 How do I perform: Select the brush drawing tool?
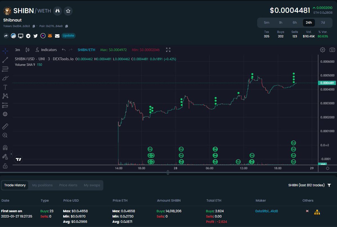tap(5, 78)
